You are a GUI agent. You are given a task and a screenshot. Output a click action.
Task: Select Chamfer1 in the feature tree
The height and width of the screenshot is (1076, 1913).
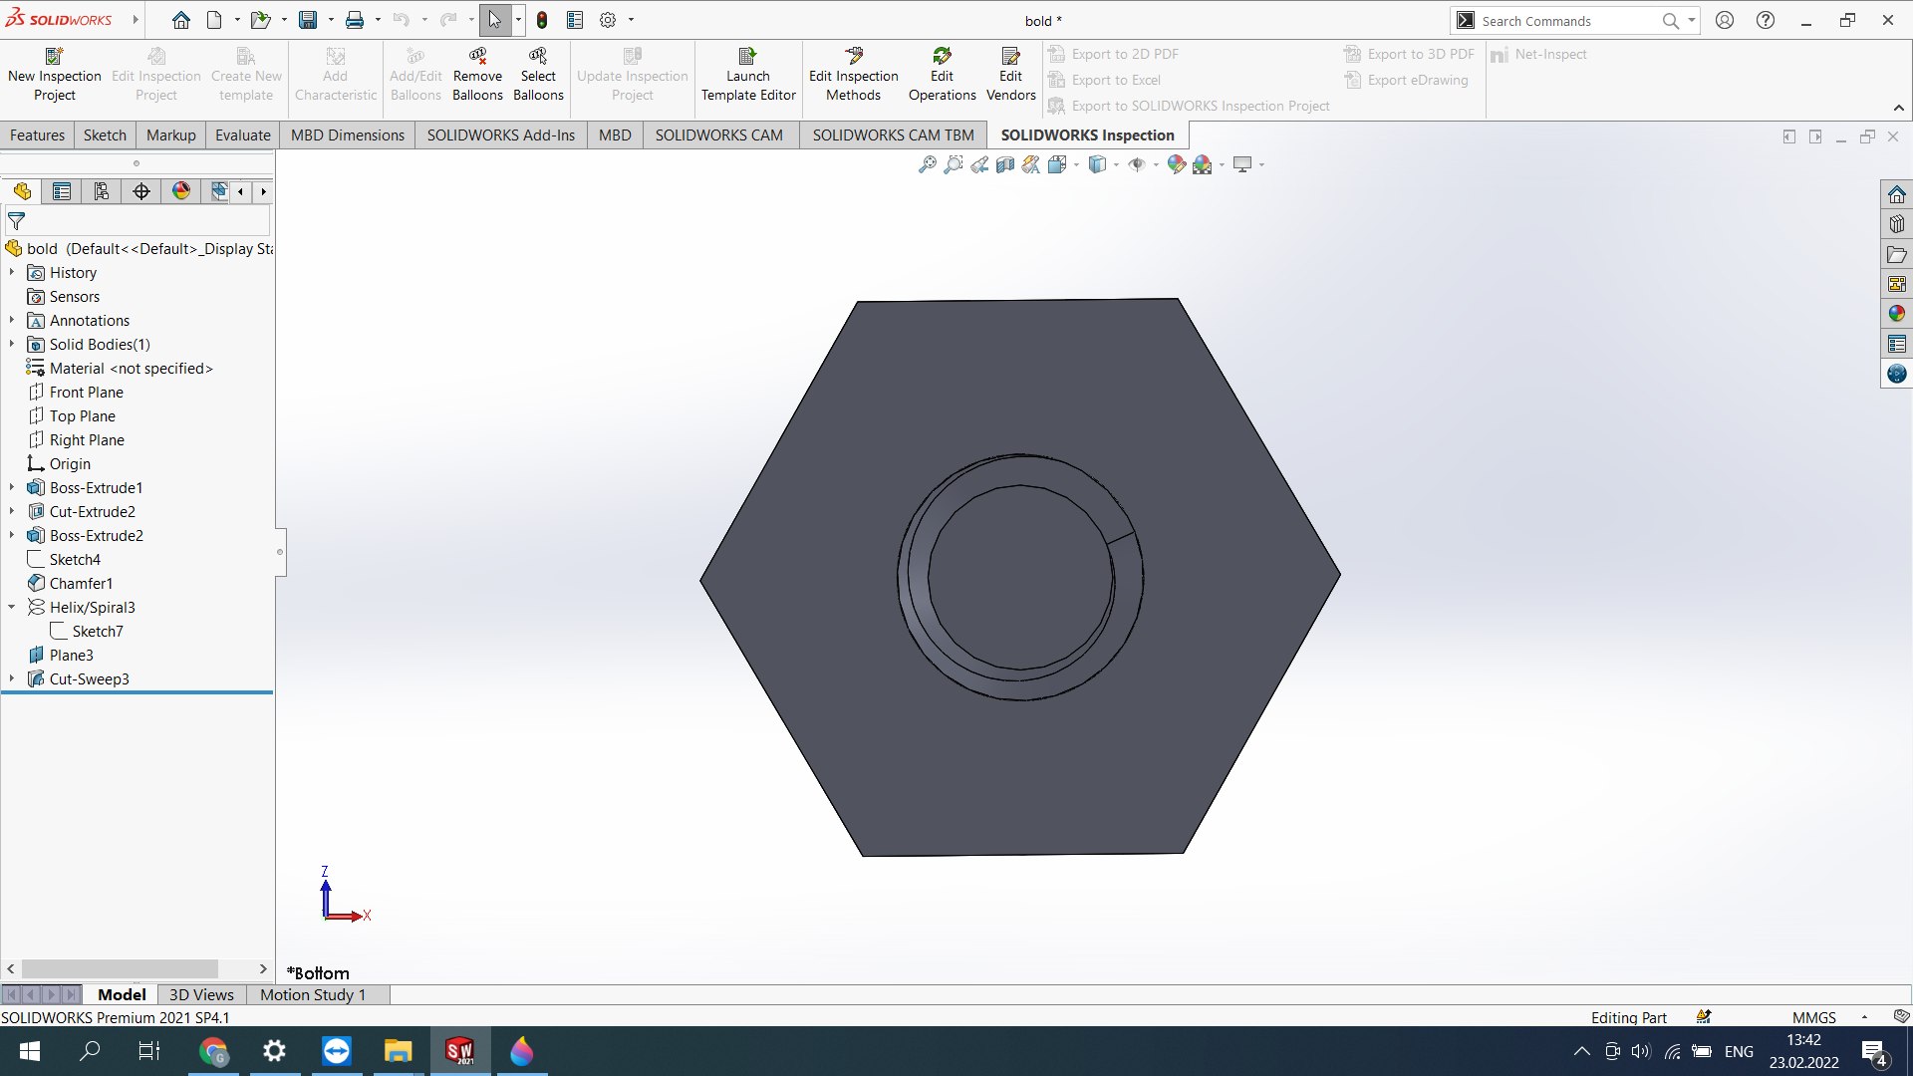pos(81,583)
